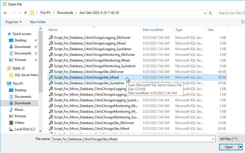Viewport: 245px width, 153px height.
Task: Select Script_For_Database_CitrixChicagoLogging_Mixed file
Action: pos(90,43)
